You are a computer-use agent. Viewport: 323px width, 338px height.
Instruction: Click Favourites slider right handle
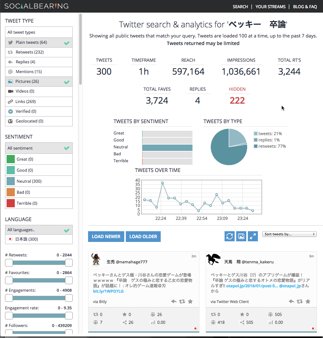click(69, 280)
